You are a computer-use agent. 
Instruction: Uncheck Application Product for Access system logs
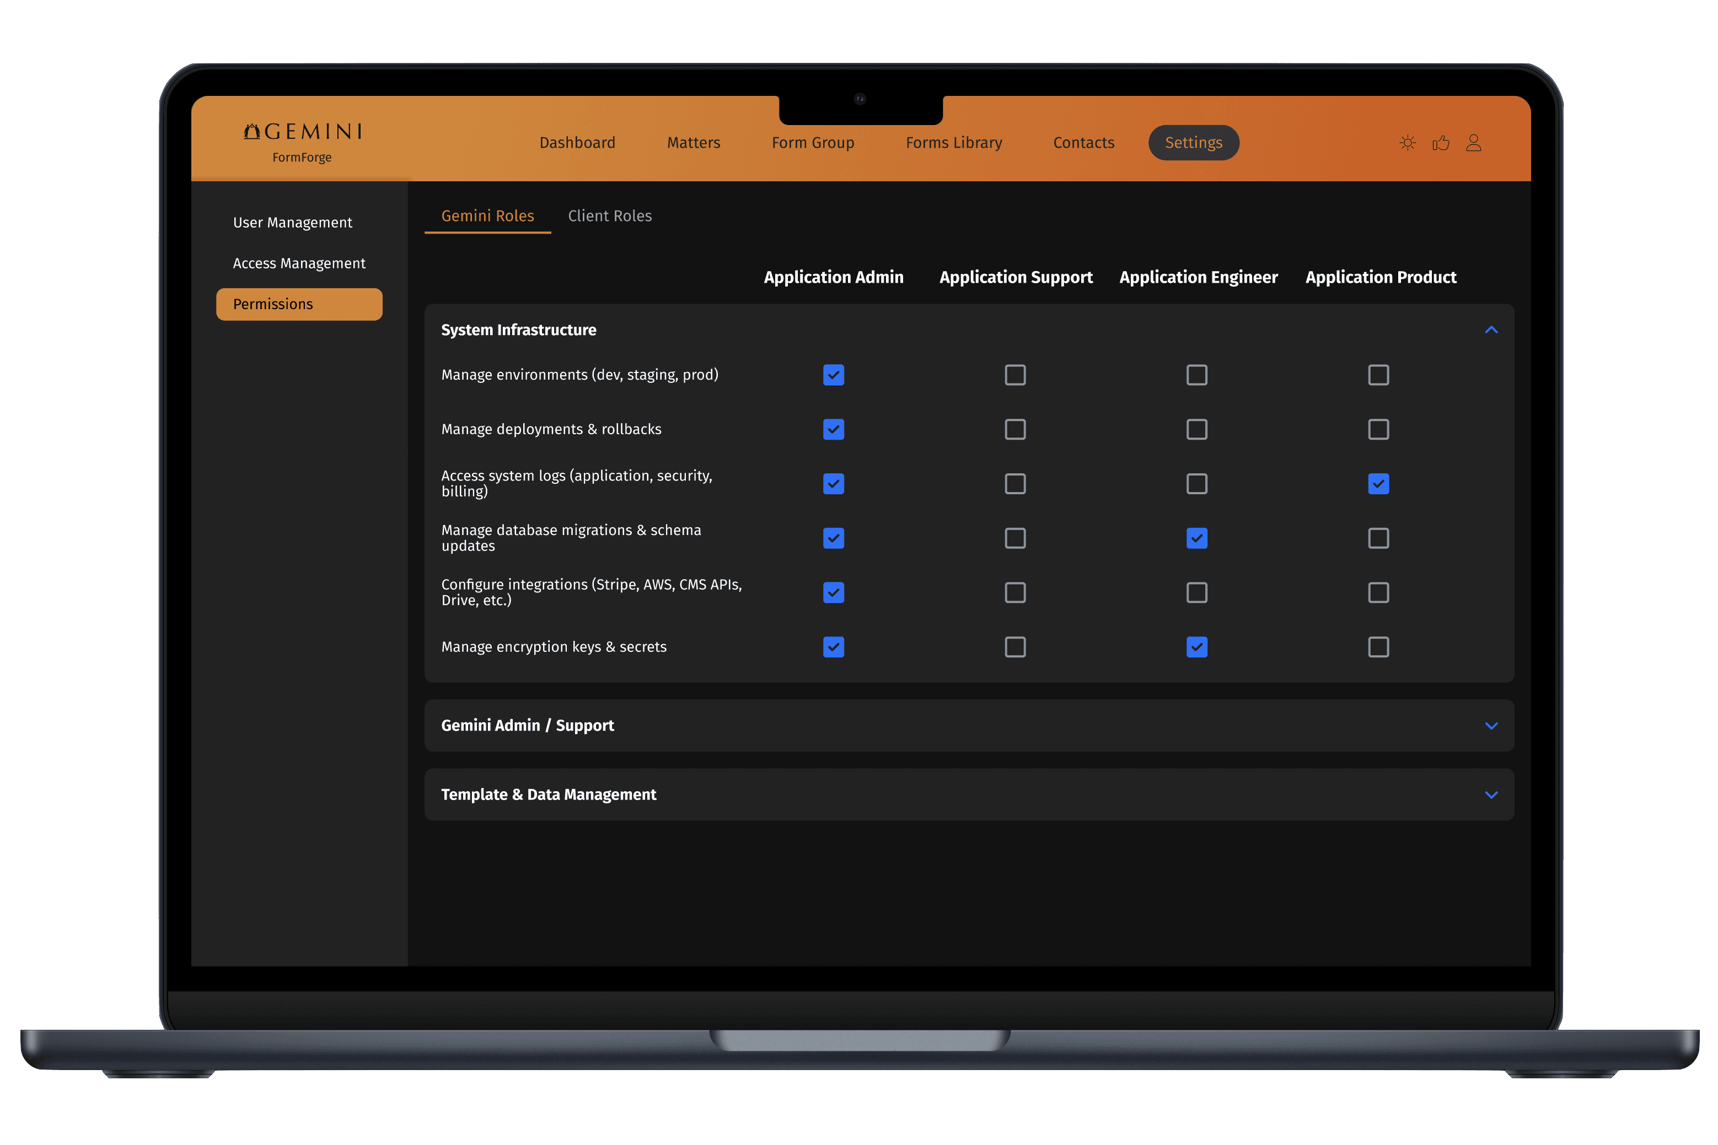point(1378,483)
